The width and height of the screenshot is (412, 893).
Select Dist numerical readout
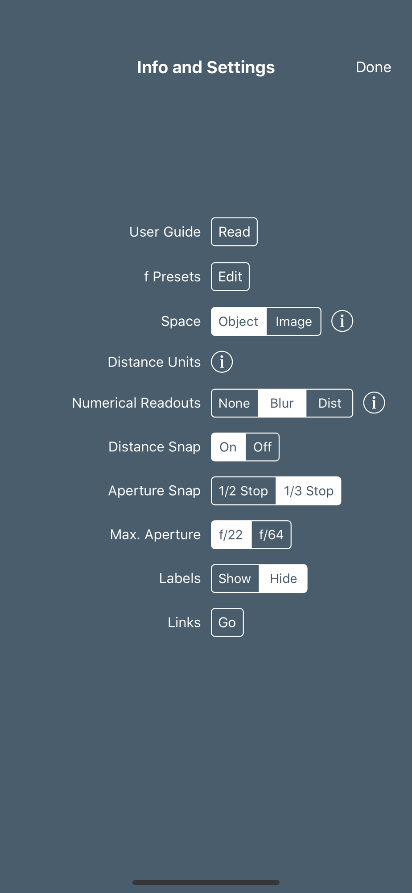pyautogui.click(x=330, y=403)
